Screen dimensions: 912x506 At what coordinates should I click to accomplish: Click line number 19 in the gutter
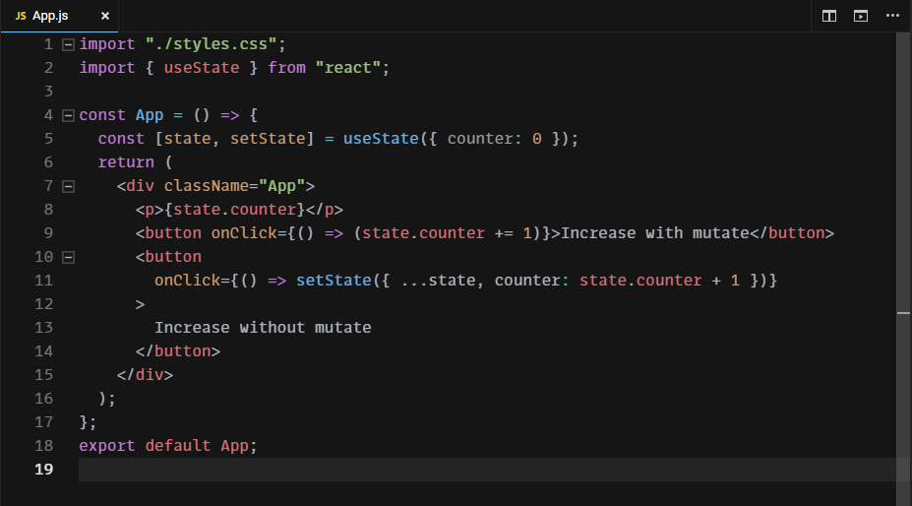pyautogui.click(x=43, y=470)
